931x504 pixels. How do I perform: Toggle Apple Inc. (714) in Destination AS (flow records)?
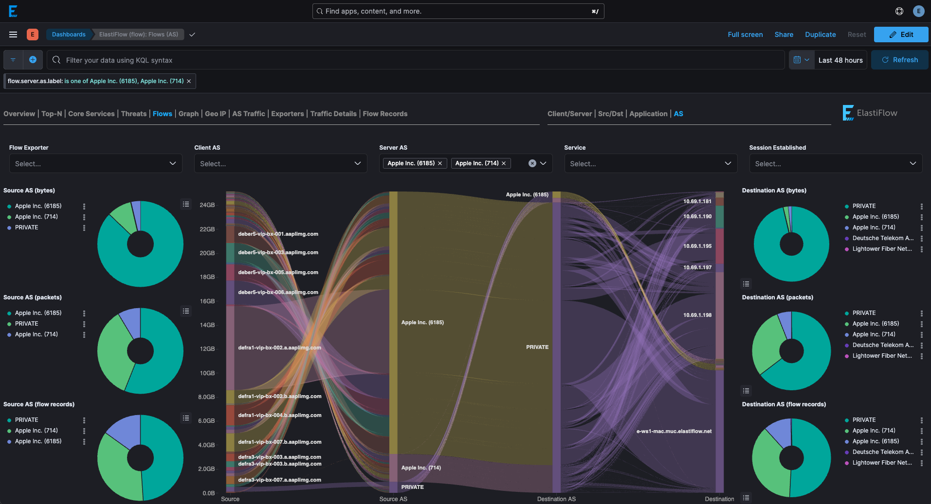click(874, 431)
